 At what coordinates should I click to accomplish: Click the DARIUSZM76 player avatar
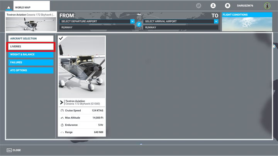click(x=267, y=6)
